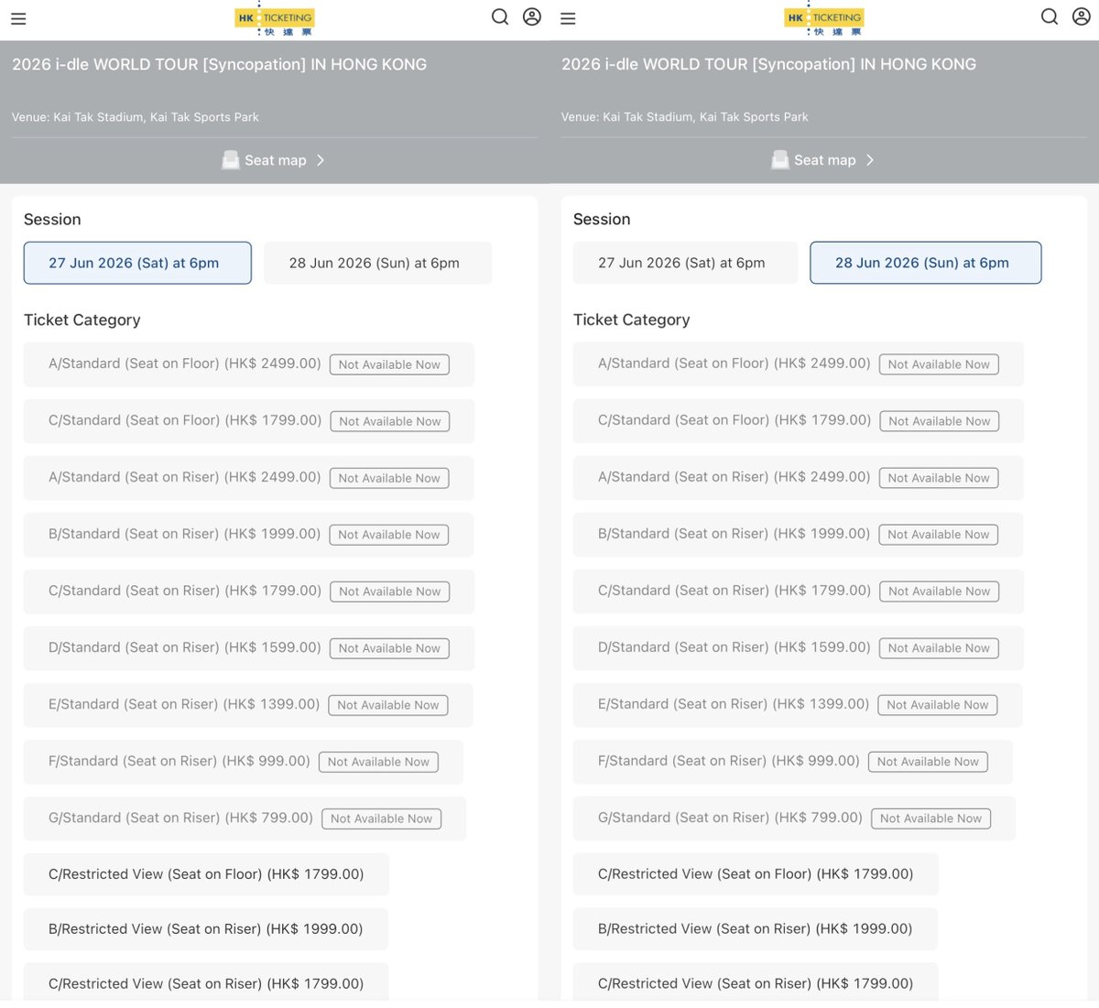Click HK Ticketing logo in right panel
This screenshot has width=1099, height=1008.
coord(824,19)
